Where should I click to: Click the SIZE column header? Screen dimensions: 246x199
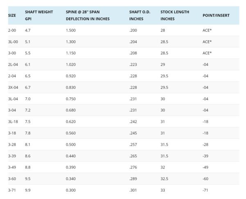(12, 15)
